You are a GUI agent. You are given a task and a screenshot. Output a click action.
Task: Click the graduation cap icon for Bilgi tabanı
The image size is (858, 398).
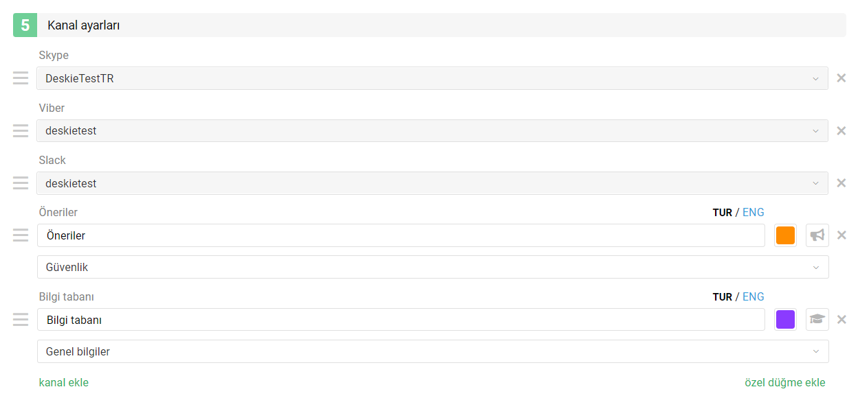pyautogui.click(x=817, y=320)
